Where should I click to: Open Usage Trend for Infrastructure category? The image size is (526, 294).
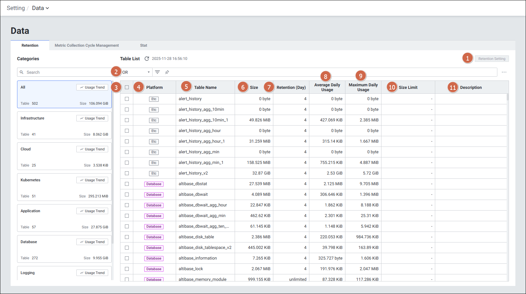(x=92, y=118)
